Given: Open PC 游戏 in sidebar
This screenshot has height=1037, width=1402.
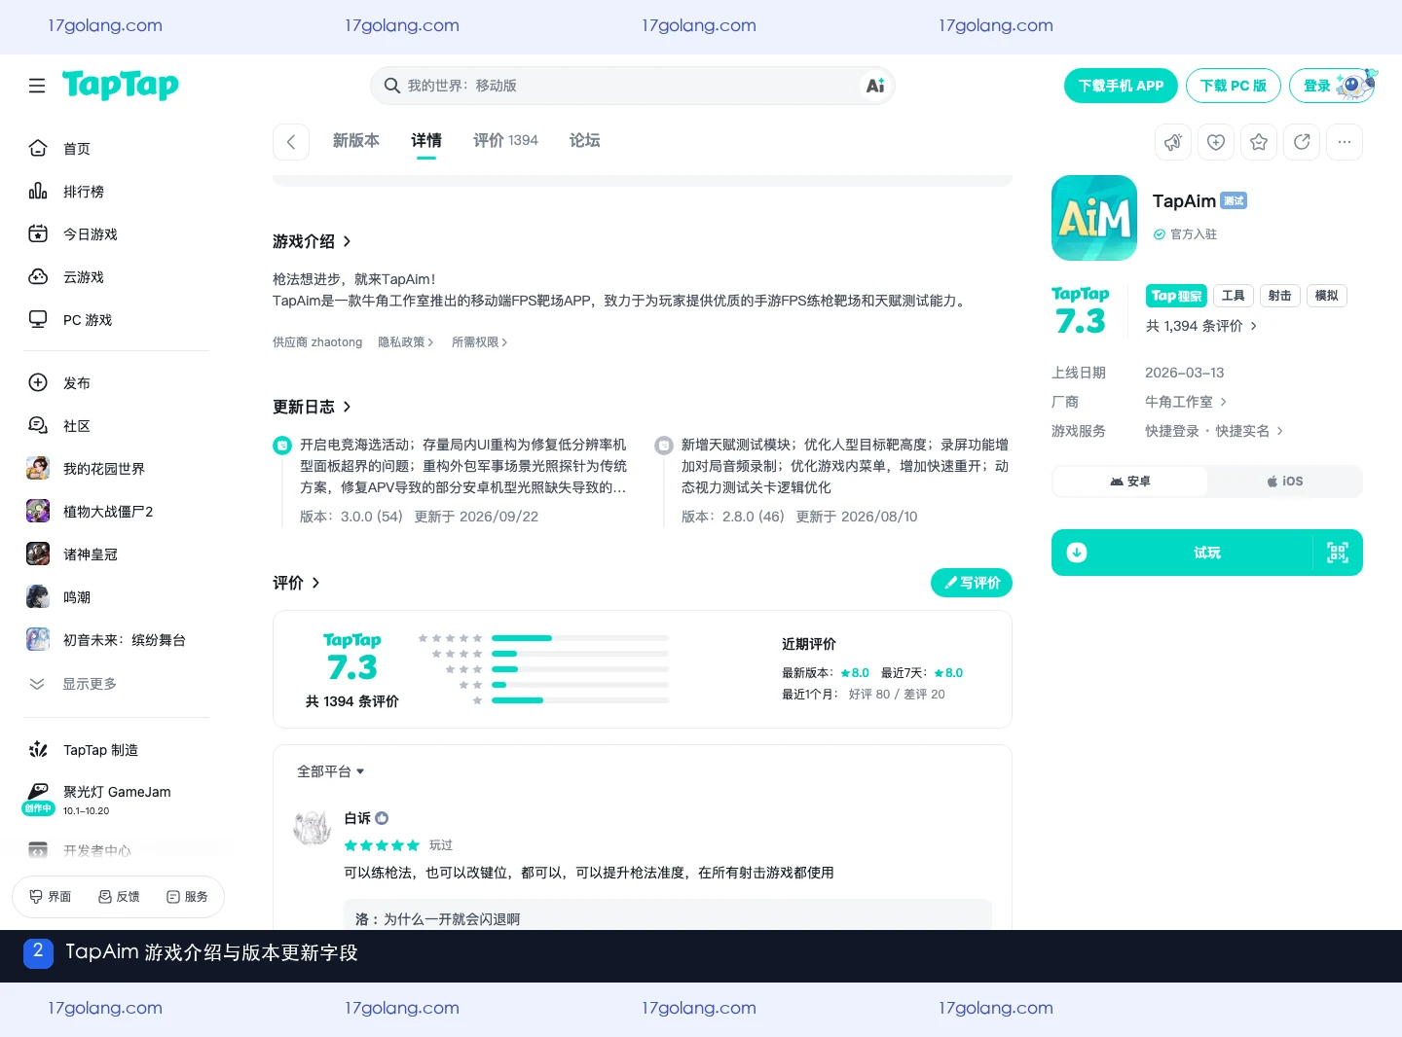Looking at the screenshot, I should [117, 320].
